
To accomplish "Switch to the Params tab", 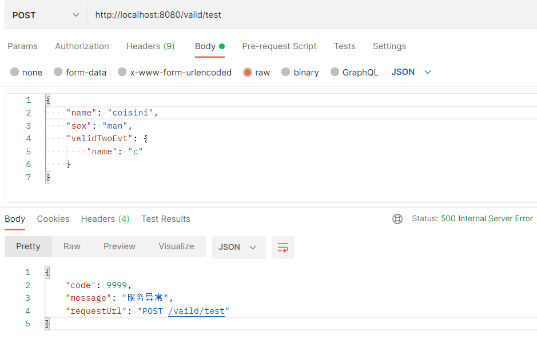I will point(22,46).
